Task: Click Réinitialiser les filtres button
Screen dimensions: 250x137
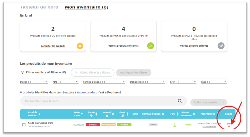Action: [x=92, y=73]
